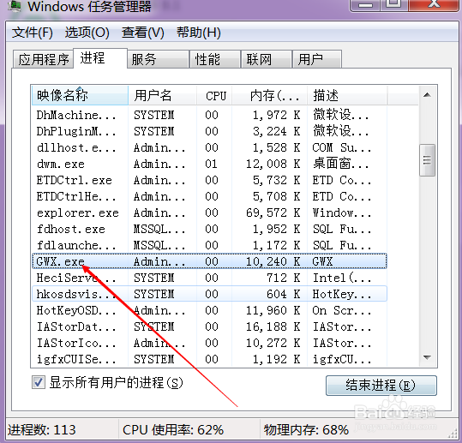Image resolution: width=462 pixels, height=443 pixels.
Task: Sort by 描述 column header
Action: 347,95
